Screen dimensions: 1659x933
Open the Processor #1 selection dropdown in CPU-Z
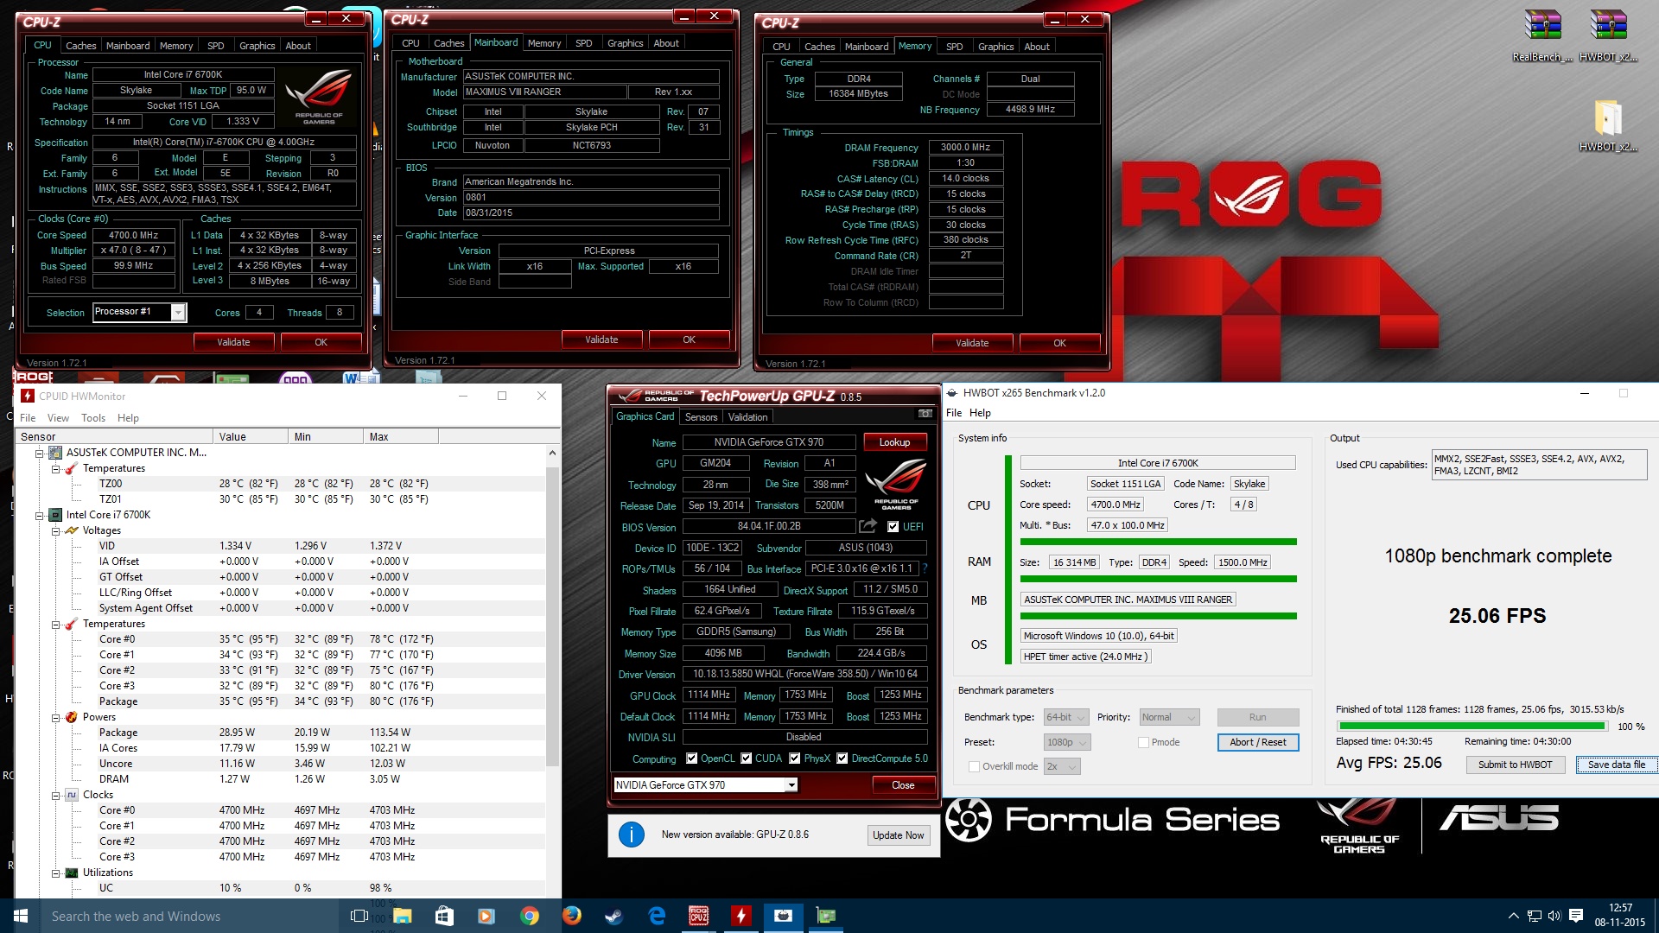point(139,312)
